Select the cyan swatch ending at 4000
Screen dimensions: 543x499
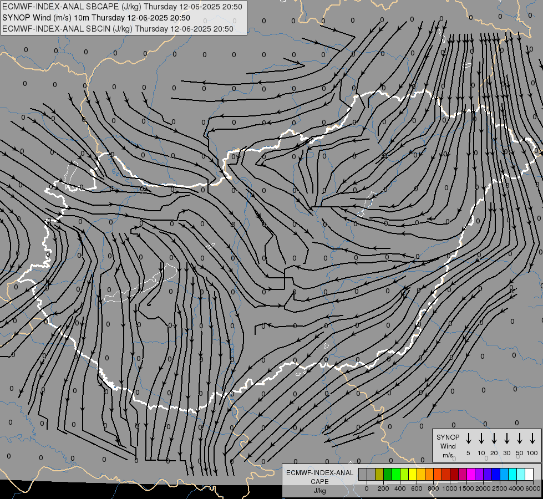click(512, 474)
